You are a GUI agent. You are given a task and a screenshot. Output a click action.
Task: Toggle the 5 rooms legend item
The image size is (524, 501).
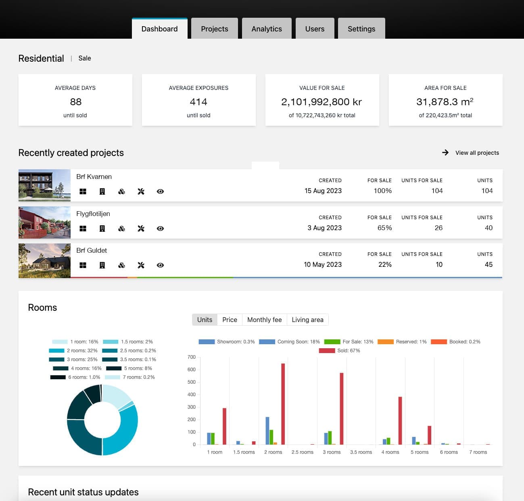point(129,368)
